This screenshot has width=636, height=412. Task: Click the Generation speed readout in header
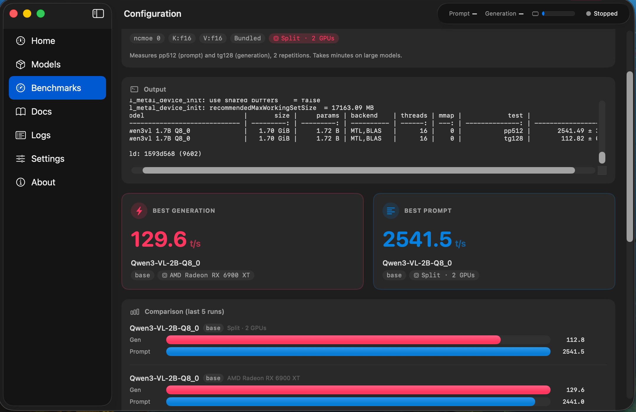[504, 14]
